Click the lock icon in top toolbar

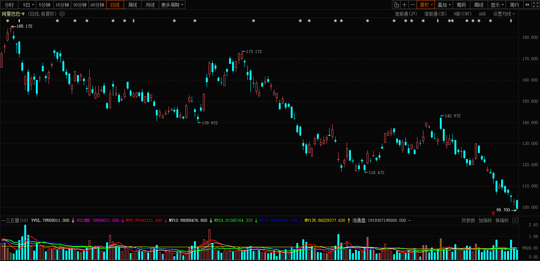coord(396,5)
